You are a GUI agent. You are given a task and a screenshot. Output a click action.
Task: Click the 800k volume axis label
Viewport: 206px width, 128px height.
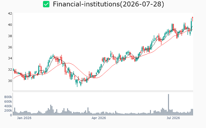8,97
